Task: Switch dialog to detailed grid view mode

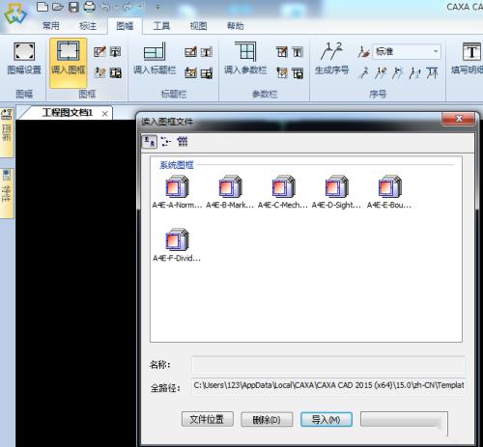Action: [183, 142]
